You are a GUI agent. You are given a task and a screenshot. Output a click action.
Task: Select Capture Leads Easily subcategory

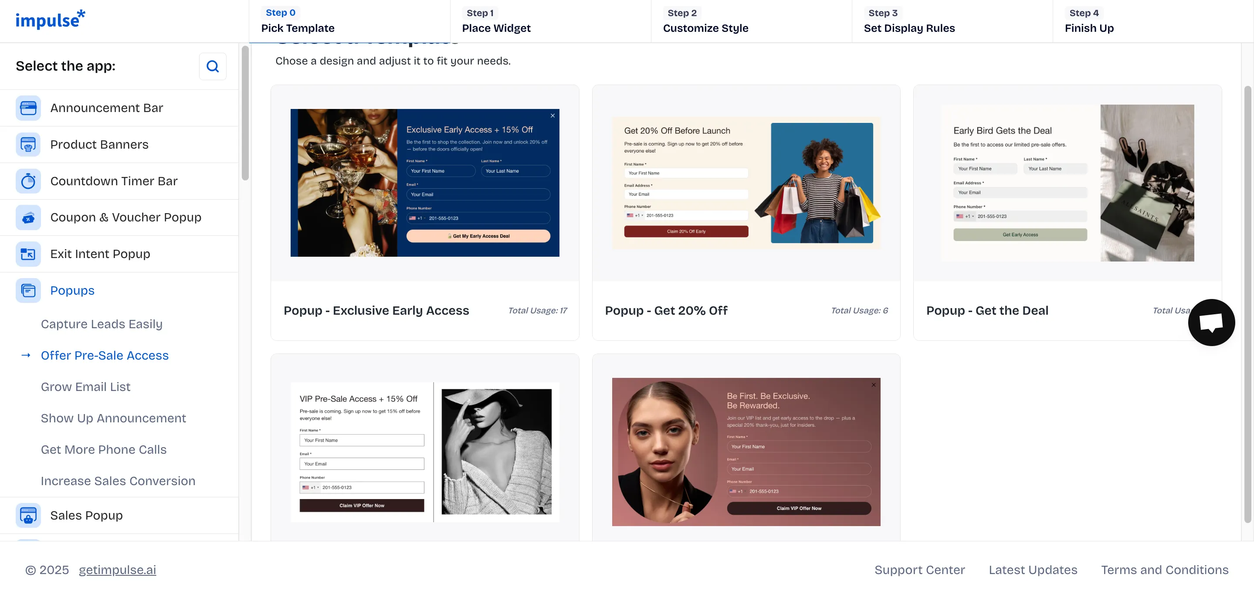click(x=101, y=324)
